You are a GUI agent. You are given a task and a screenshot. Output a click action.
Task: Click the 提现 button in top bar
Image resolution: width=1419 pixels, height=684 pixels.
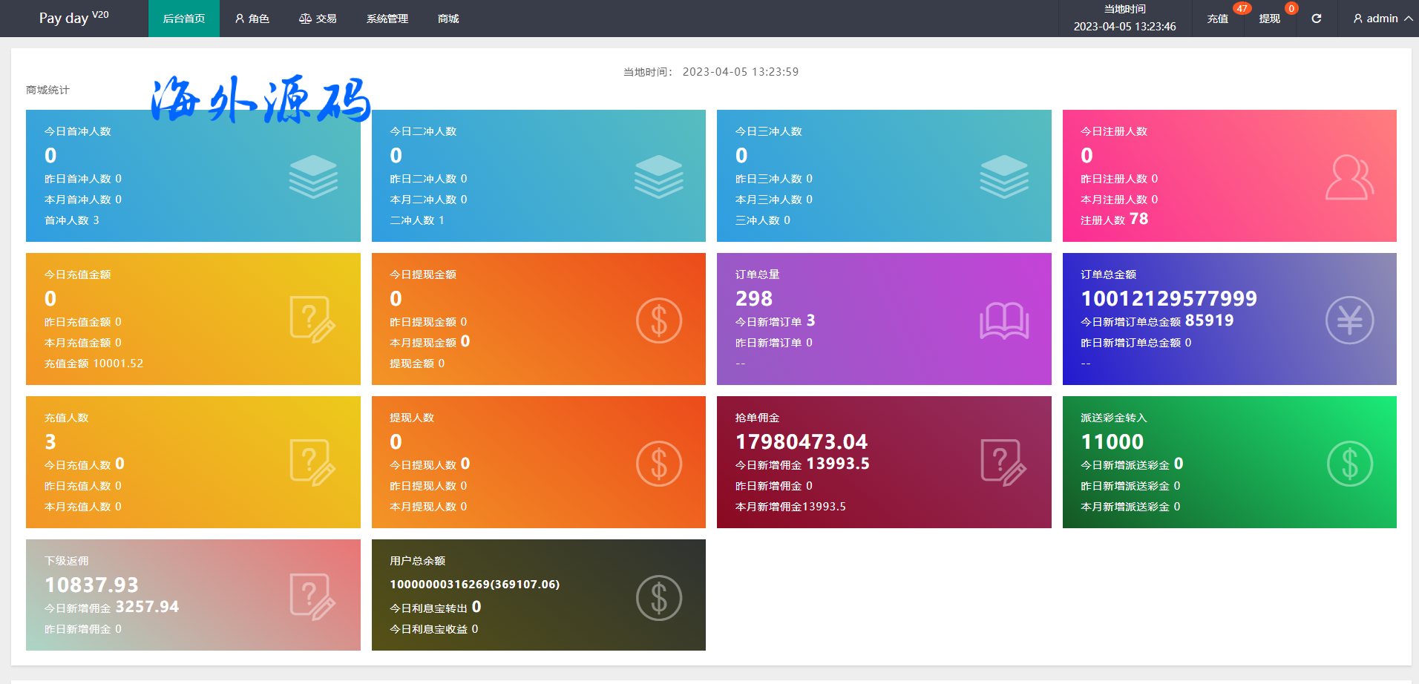[1269, 19]
